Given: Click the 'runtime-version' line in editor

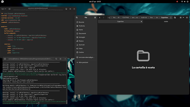Looking at the screenshot, I should pos(10,18).
